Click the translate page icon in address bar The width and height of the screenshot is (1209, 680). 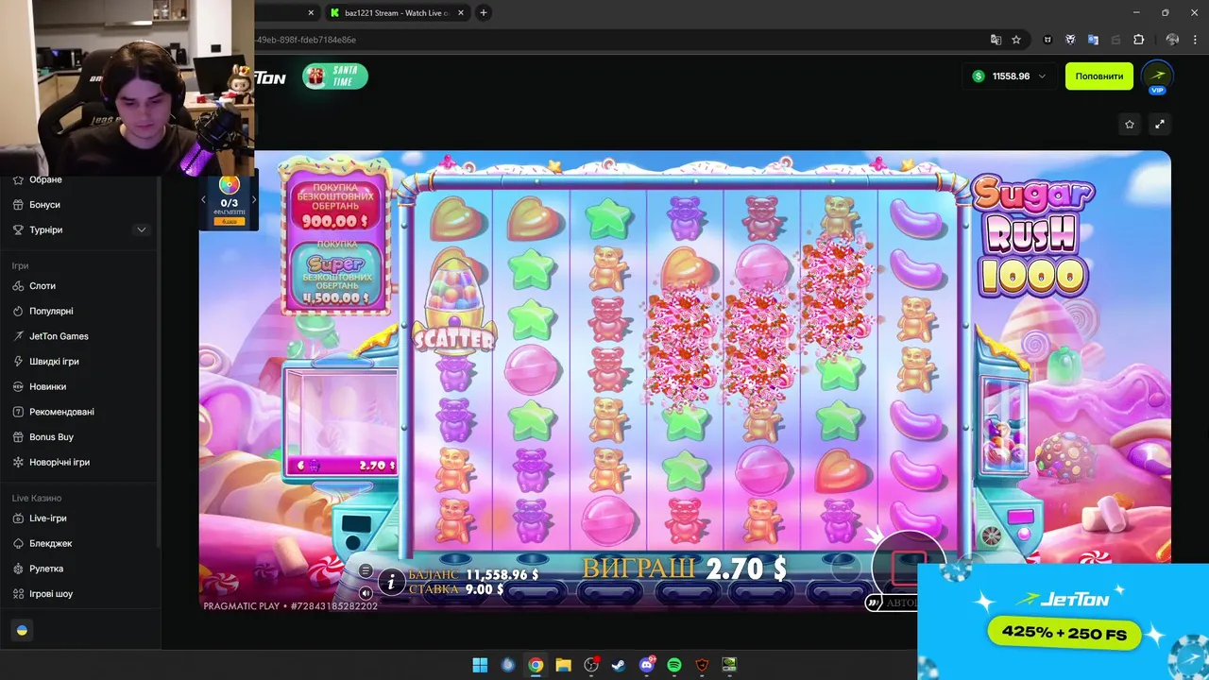(996, 40)
